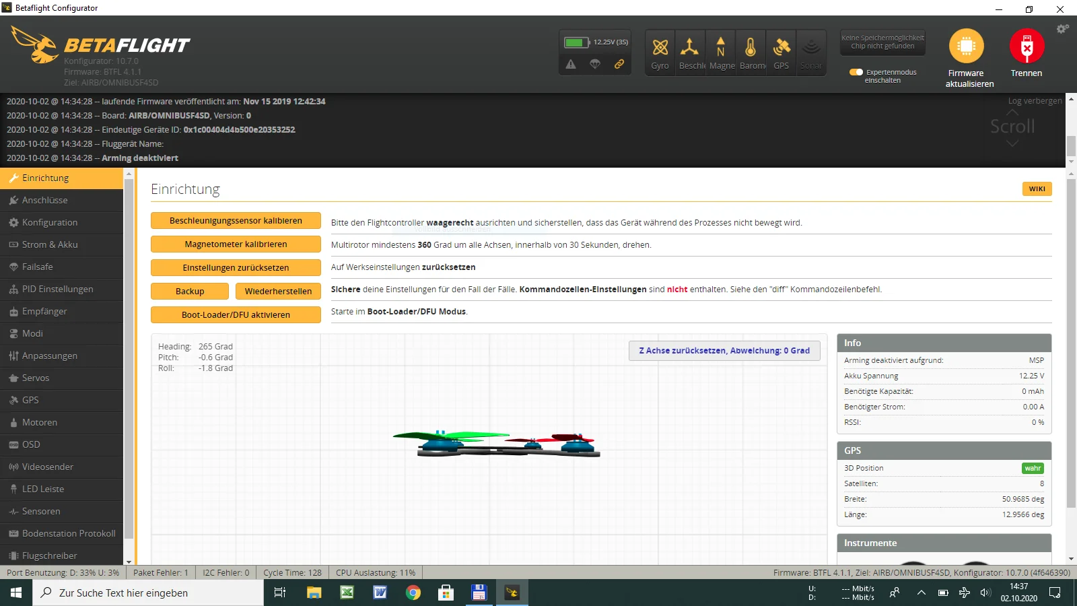Click the GPS sensor icon in header
This screenshot has width=1077, height=606.
pyautogui.click(x=781, y=53)
